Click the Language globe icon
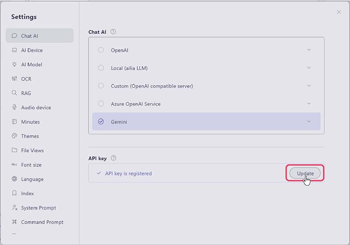Viewport: 350px width, 245px height. (14, 179)
